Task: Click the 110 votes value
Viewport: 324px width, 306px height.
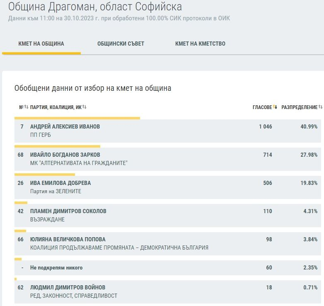Action: [x=268, y=211]
